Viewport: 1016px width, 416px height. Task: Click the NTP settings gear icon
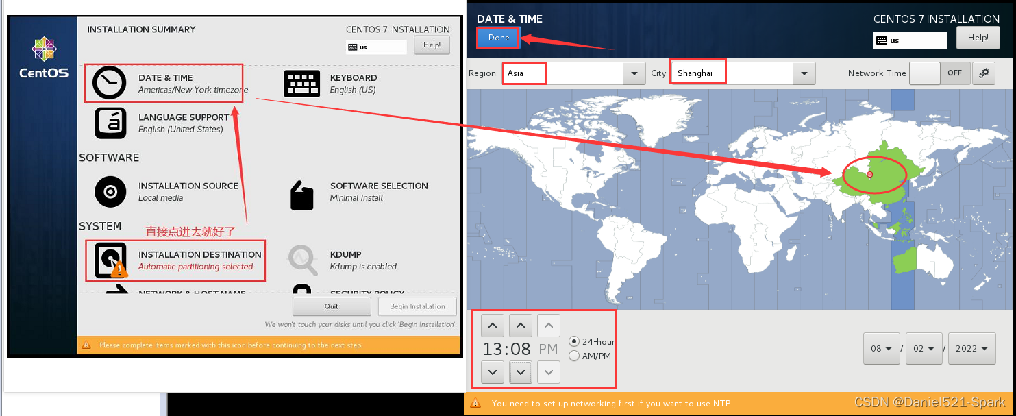tap(984, 73)
